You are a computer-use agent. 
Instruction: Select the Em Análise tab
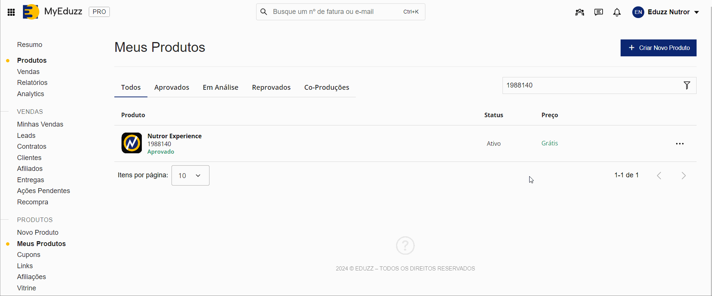(x=220, y=88)
